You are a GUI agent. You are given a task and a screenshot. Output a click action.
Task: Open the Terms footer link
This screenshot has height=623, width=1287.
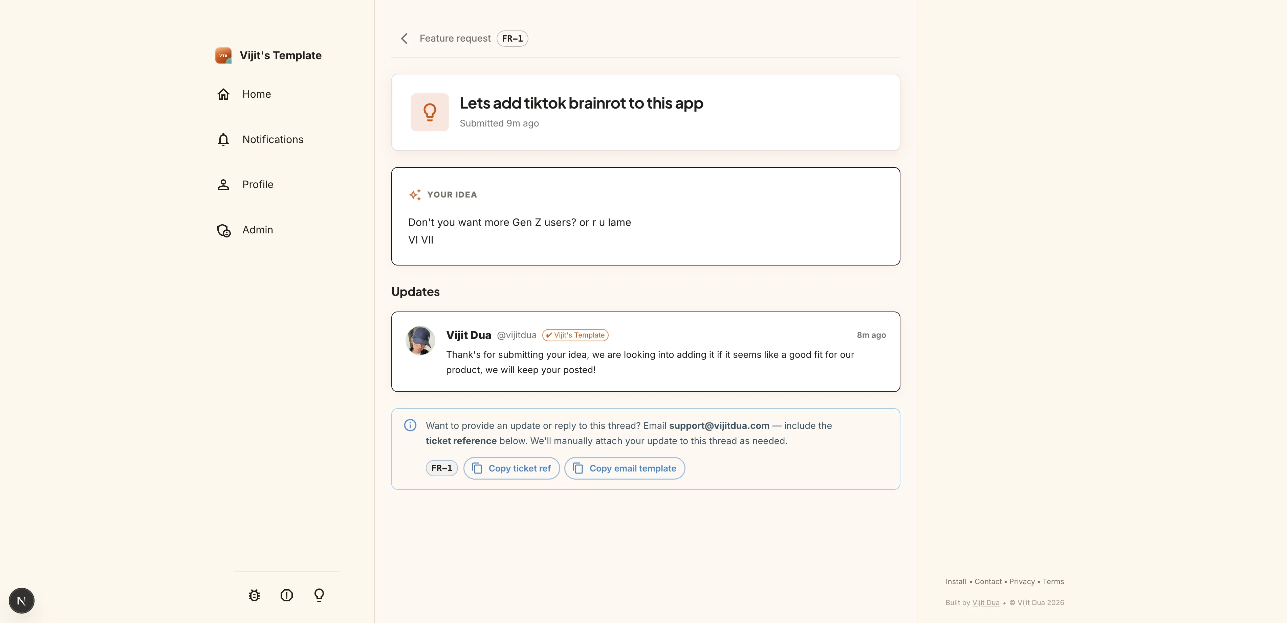tap(1053, 581)
